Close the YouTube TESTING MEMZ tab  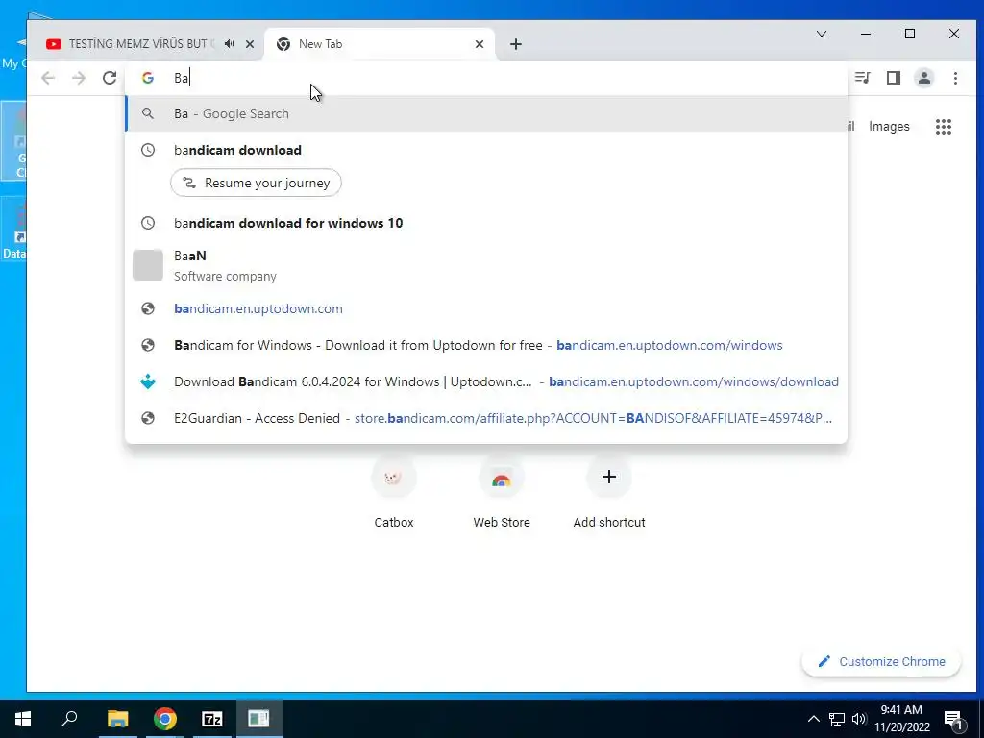250,44
